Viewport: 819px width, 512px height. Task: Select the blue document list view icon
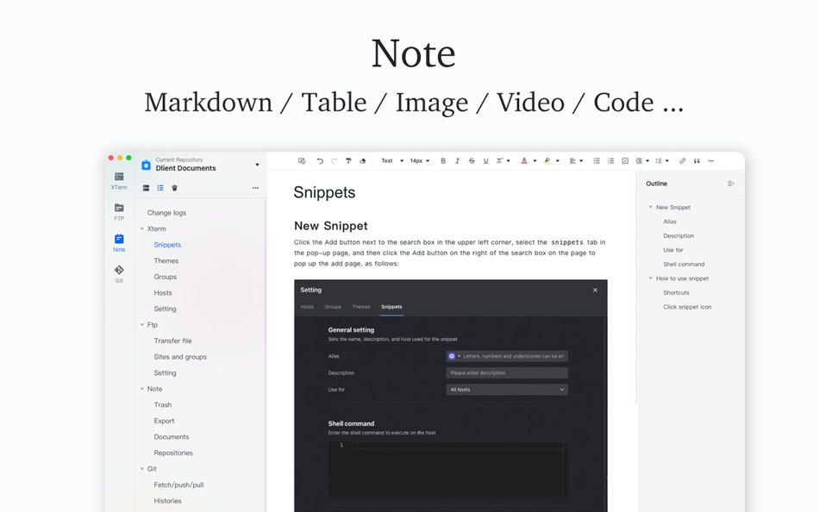(160, 188)
